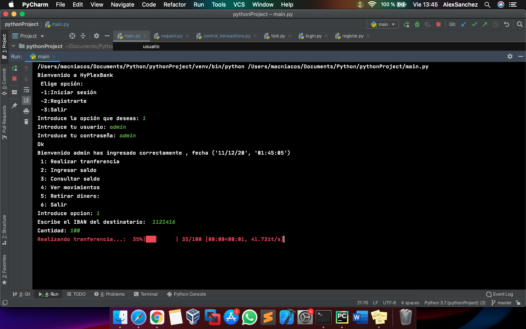The width and height of the screenshot is (526, 329).
Task: Close the main.py editor tab
Action: pyautogui.click(x=145, y=36)
